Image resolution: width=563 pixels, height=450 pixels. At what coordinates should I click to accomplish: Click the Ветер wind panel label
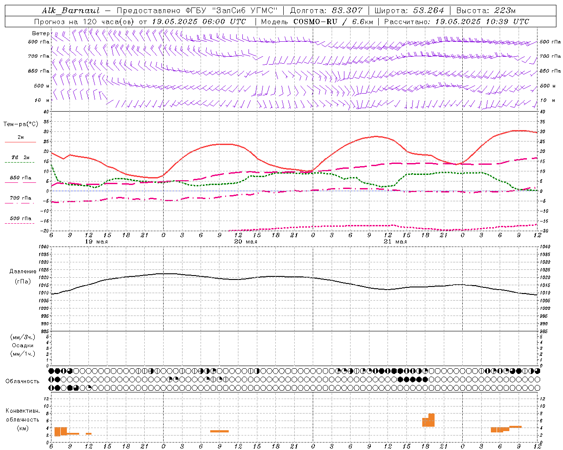point(40,33)
